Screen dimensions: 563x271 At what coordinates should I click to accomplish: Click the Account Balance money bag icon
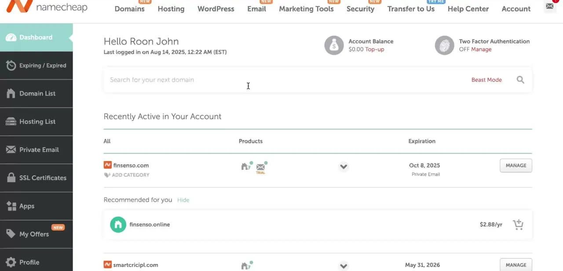coord(334,45)
